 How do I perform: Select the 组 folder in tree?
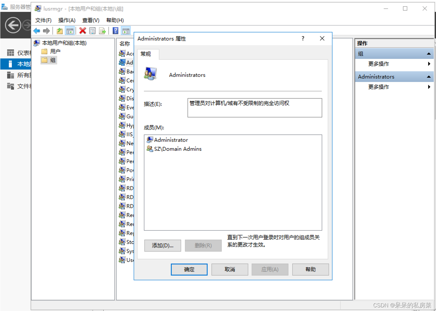tap(49, 60)
